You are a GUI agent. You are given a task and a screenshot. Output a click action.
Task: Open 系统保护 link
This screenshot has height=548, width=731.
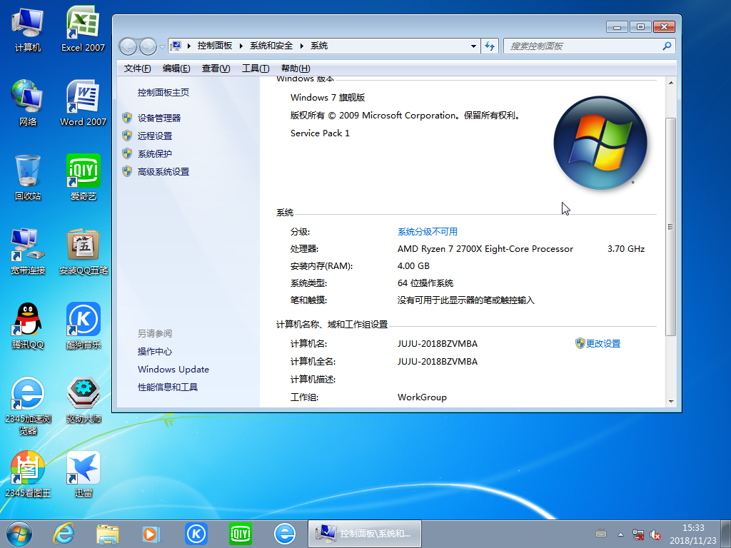coord(155,154)
